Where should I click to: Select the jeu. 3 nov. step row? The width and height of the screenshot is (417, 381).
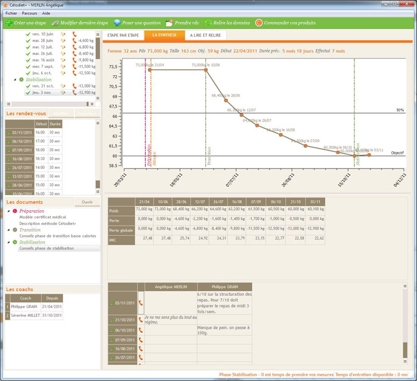(60, 92)
